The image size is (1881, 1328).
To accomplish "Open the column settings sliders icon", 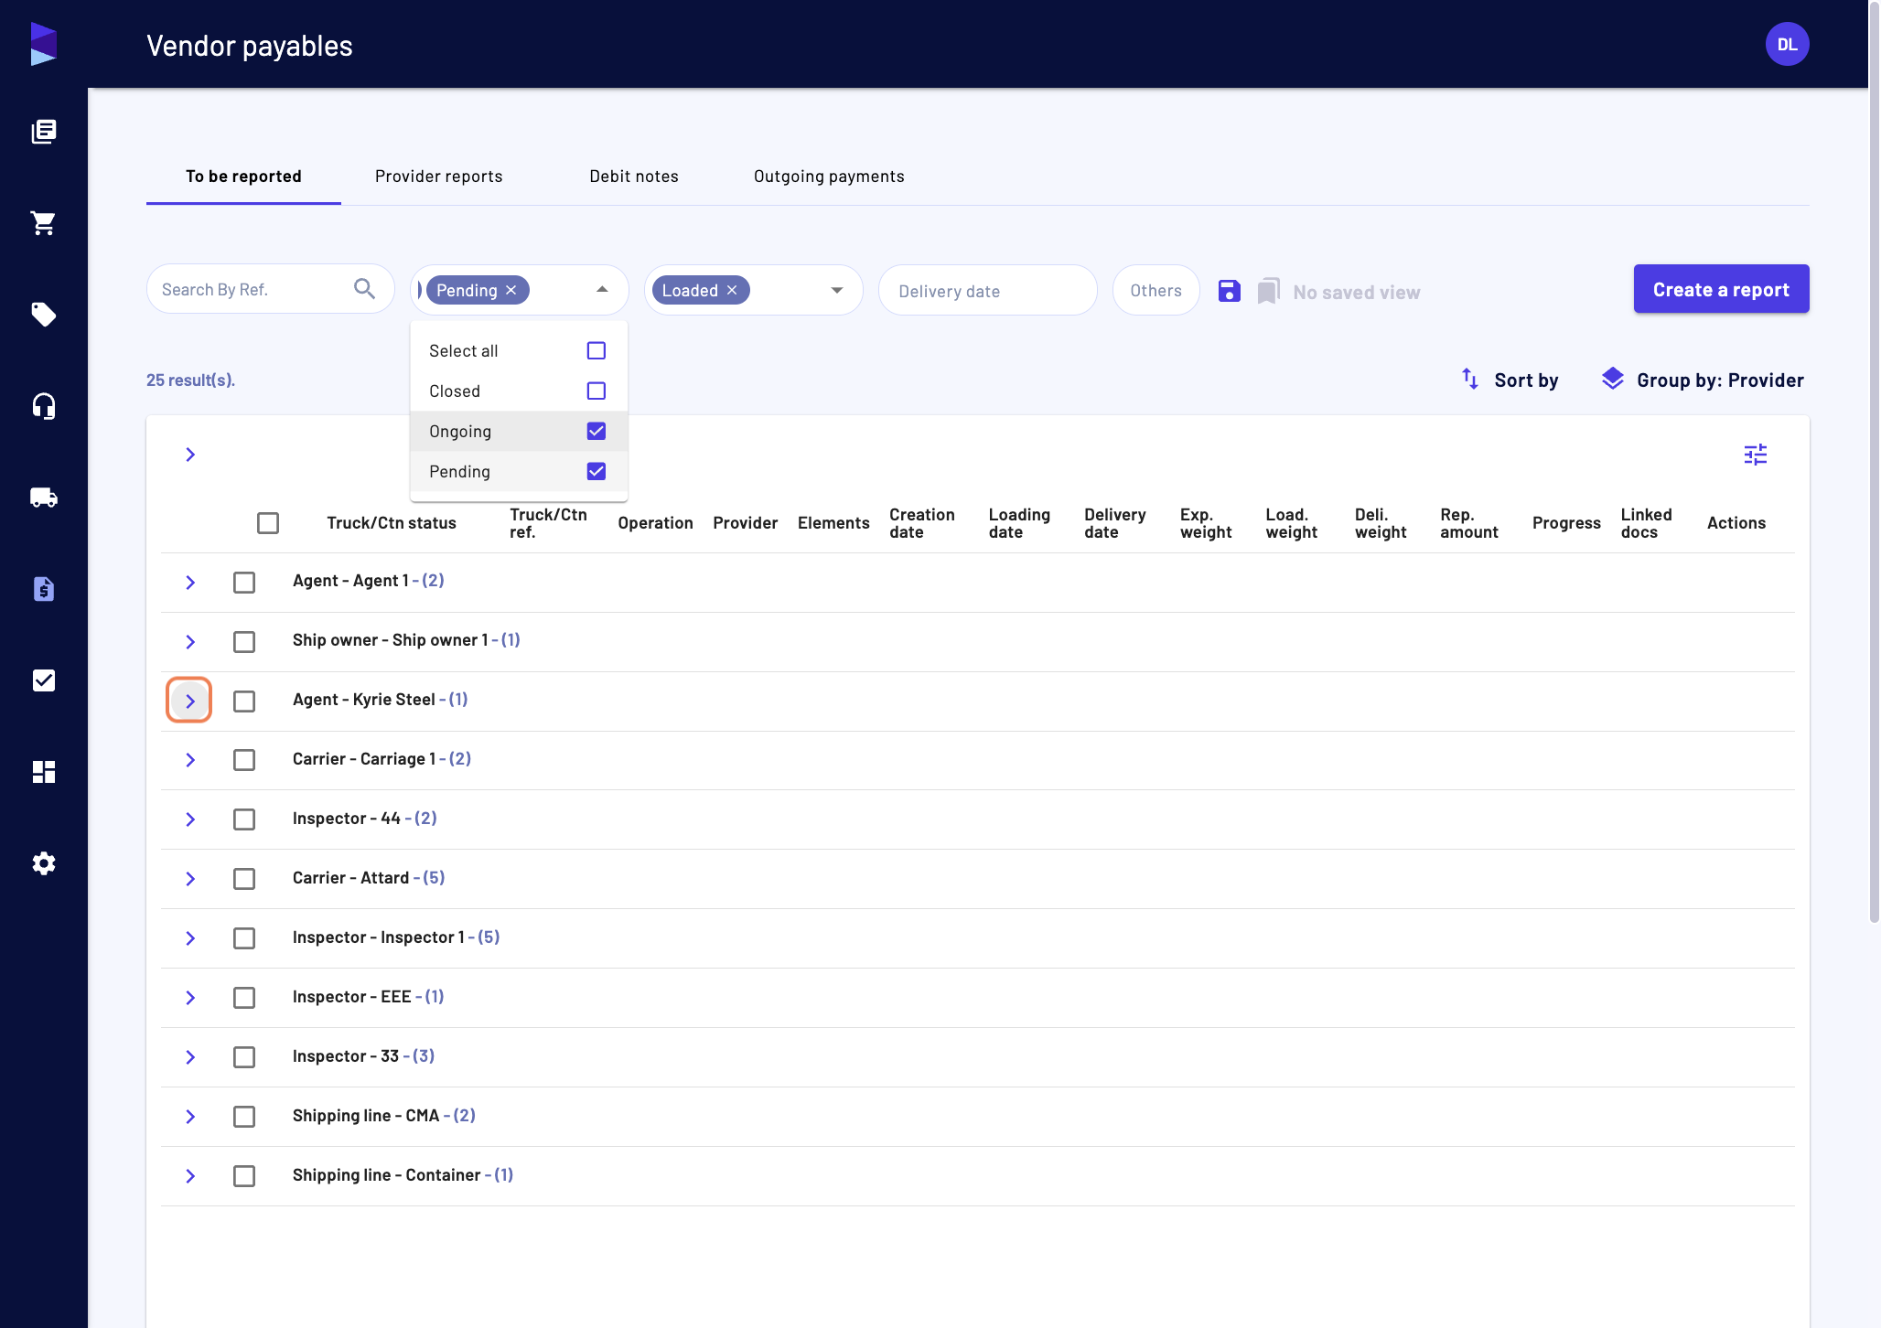I will pyautogui.click(x=1756, y=455).
